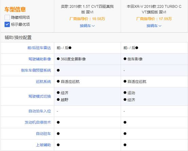This screenshot has width=188, height=151.
Task: Select the 奕歌 2019款 1.5T CVT四驱 title
Action: point(87,9)
